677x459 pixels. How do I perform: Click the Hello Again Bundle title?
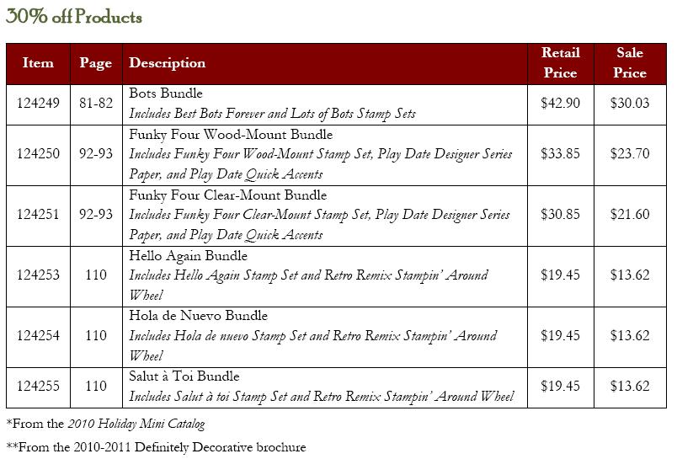pos(189,256)
